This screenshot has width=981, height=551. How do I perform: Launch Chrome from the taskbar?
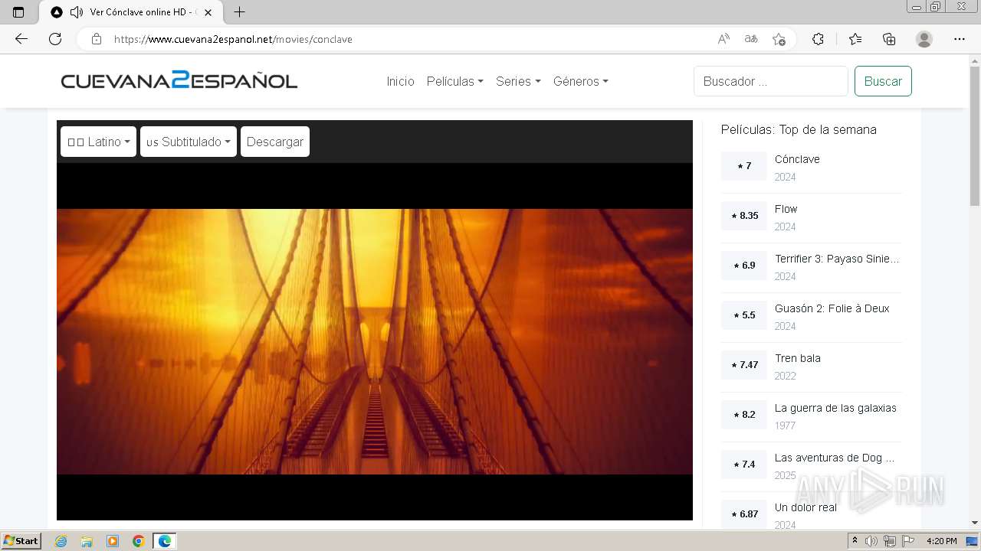139,541
